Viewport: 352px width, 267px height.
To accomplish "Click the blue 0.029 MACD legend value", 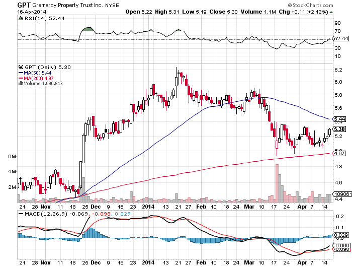I will [x=123, y=214].
